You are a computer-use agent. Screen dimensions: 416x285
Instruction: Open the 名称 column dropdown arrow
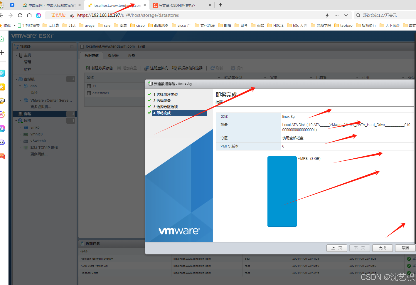coord(219,78)
